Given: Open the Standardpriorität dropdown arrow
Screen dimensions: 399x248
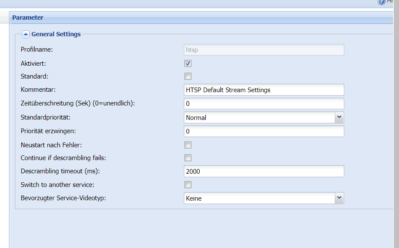Looking at the screenshot, I should [x=339, y=117].
